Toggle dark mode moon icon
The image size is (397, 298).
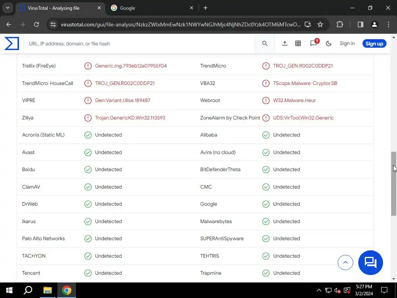(x=329, y=43)
